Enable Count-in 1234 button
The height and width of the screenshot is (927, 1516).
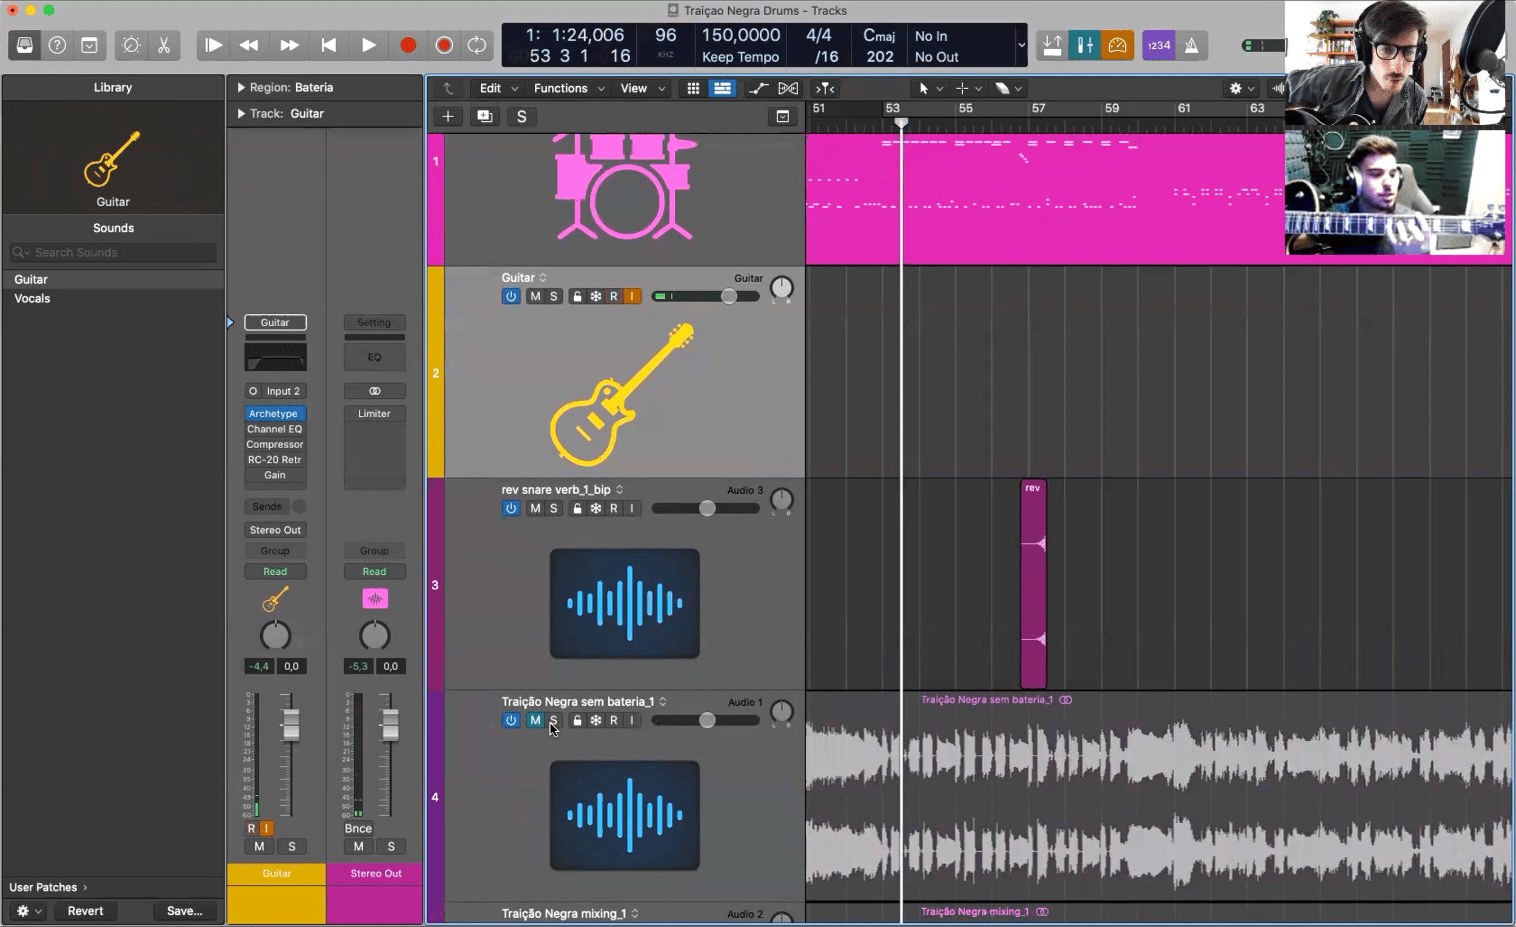coord(1159,45)
